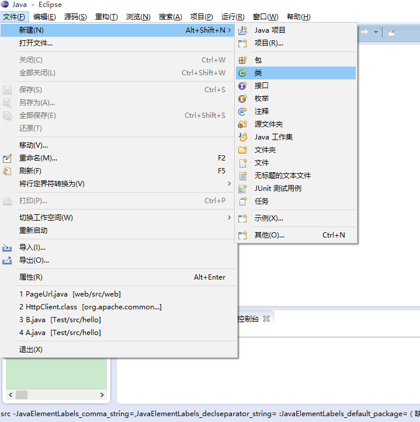Viewport: 420px width, 422px height.
Task: Click the 文件 new file icon
Action: click(x=242, y=163)
